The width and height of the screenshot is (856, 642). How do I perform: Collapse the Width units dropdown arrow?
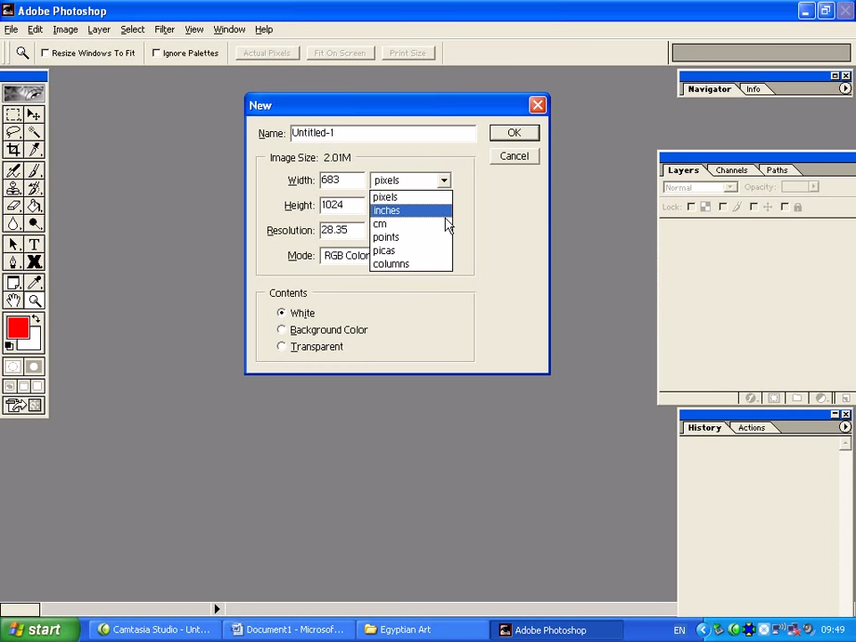(x=444, y=180)
